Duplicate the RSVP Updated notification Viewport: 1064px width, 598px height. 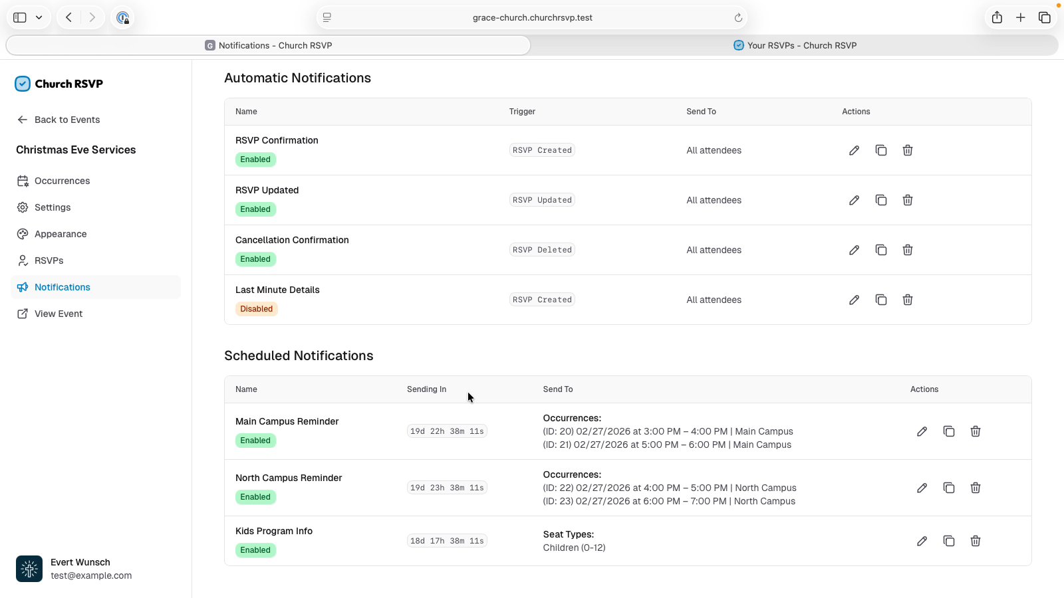coord(880,200)
